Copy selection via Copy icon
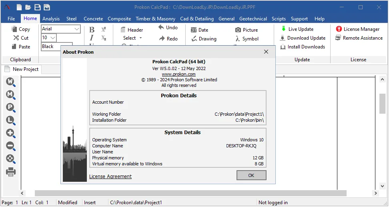The height and width of the screenshot is (207, 389). pyautogui.click(x=21, y=29)
